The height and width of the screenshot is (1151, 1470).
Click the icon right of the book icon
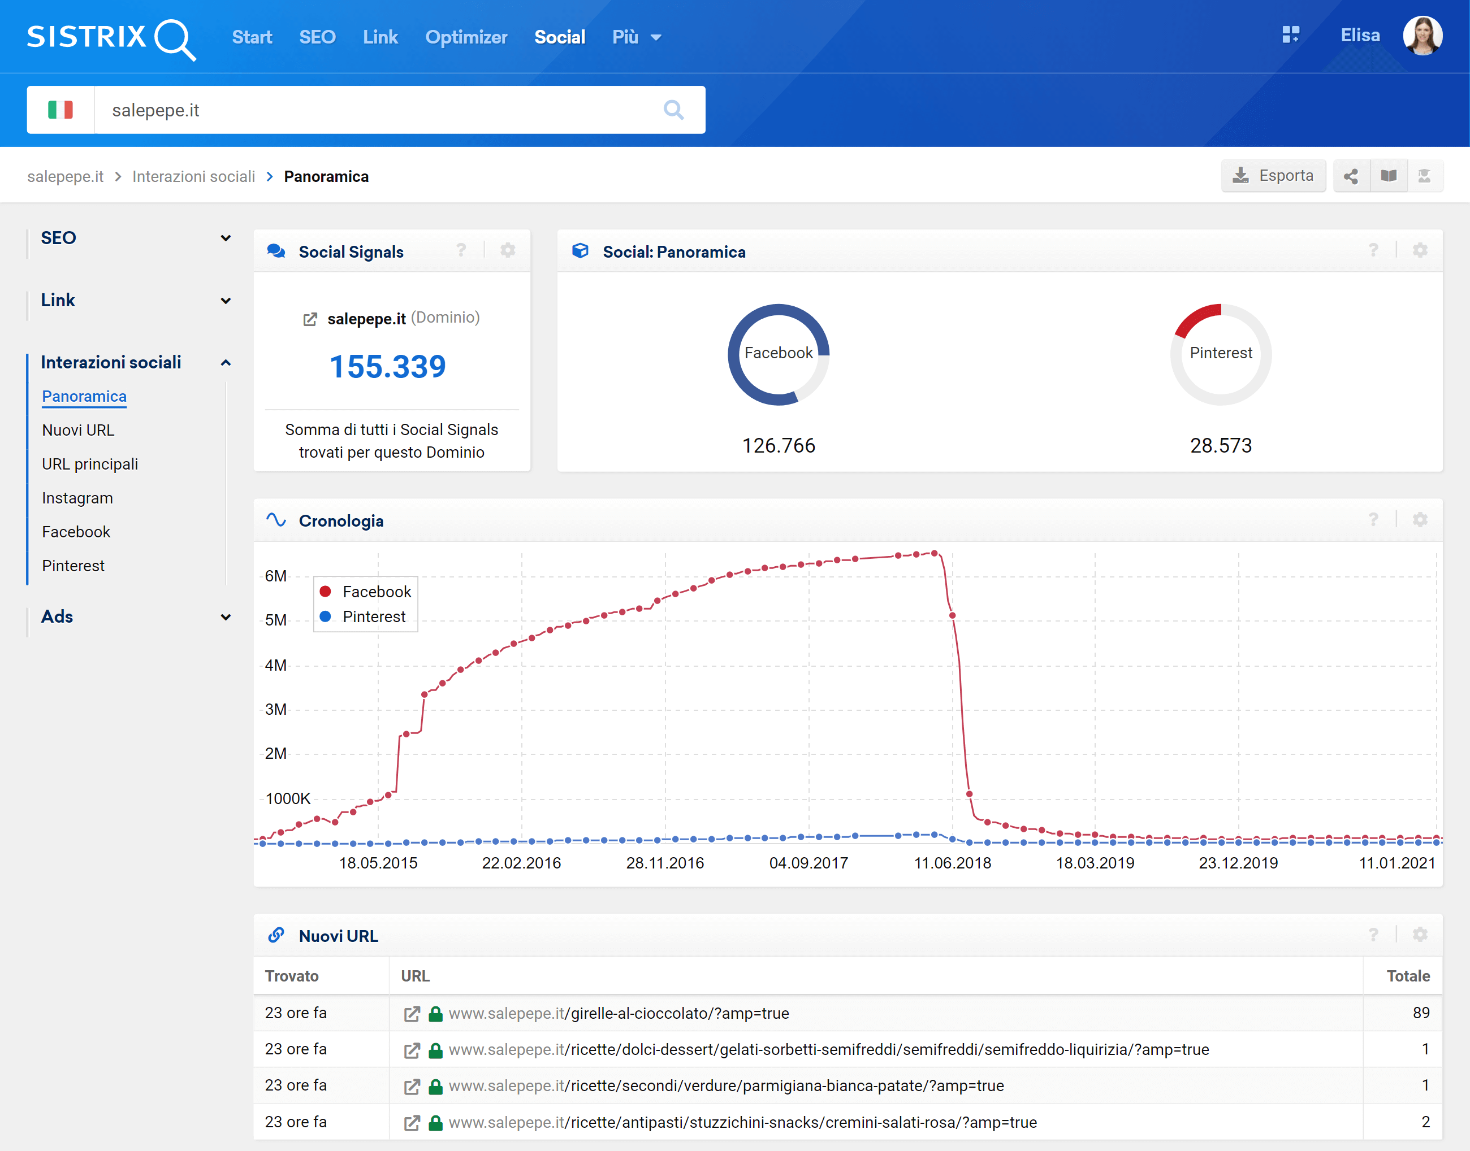tap(1424, 176)
